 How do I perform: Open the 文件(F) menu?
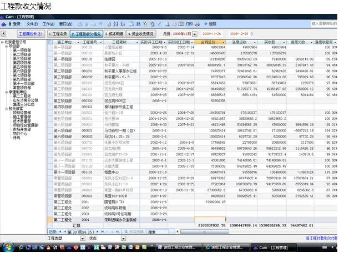[32, 24]
